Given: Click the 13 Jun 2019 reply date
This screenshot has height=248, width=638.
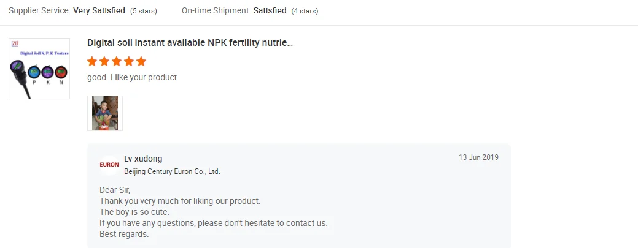Looking at the screenshot, I should (478, 157).
